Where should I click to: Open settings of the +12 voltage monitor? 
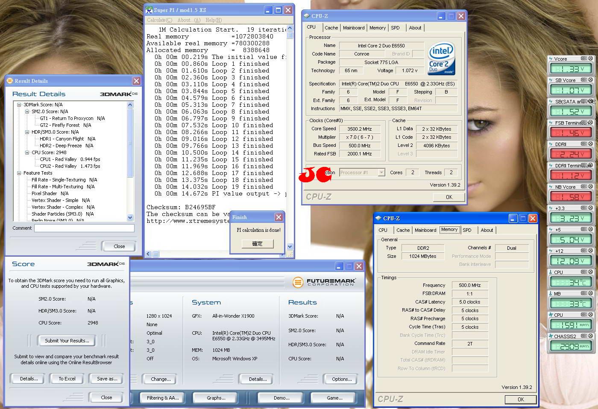(584, 251)
